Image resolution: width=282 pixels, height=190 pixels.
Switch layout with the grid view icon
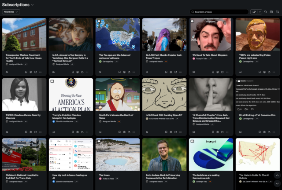coord(271,12)
